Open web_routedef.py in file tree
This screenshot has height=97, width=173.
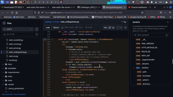coord(16,40)
